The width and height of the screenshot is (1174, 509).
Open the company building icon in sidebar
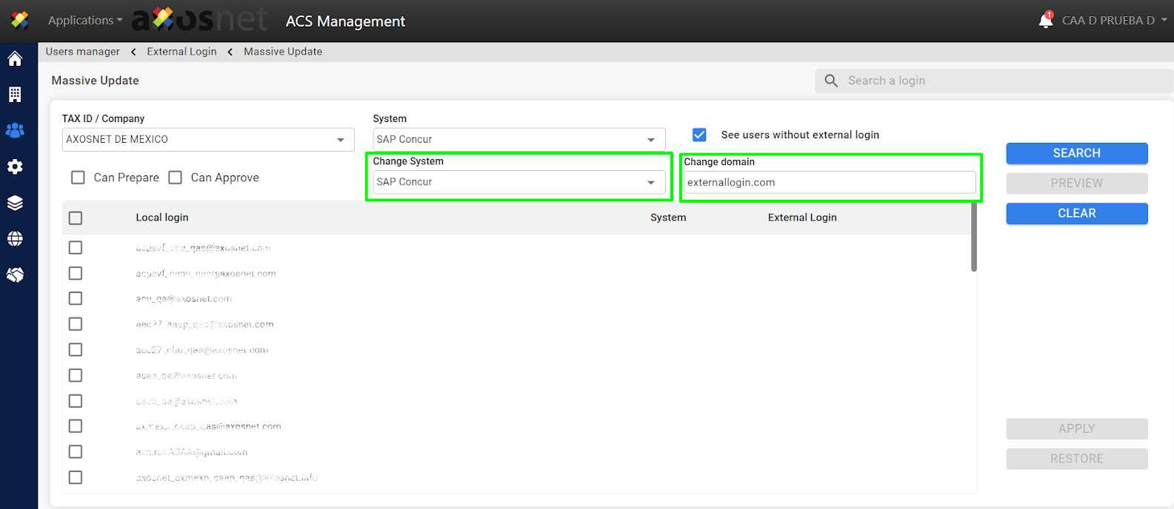[15, 95]
